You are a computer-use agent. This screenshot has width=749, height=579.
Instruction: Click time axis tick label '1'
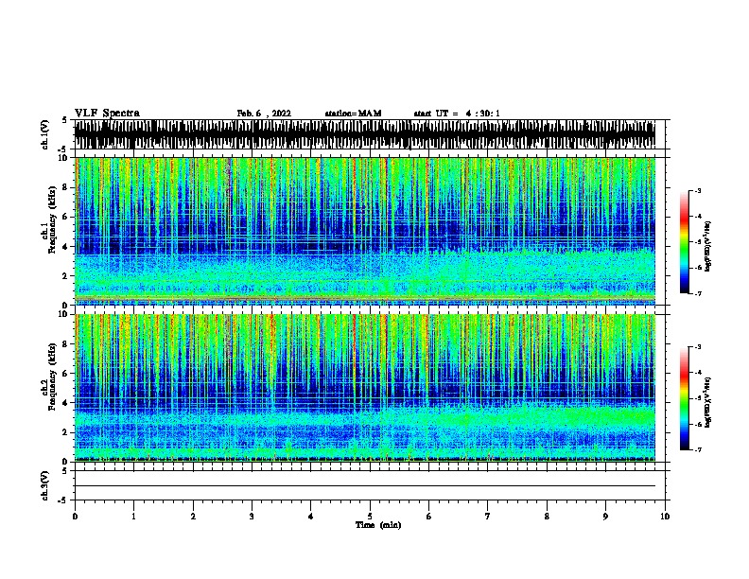133,517
